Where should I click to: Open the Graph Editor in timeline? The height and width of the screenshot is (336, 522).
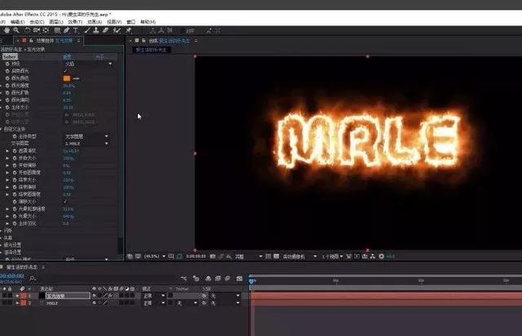(239, 278)
